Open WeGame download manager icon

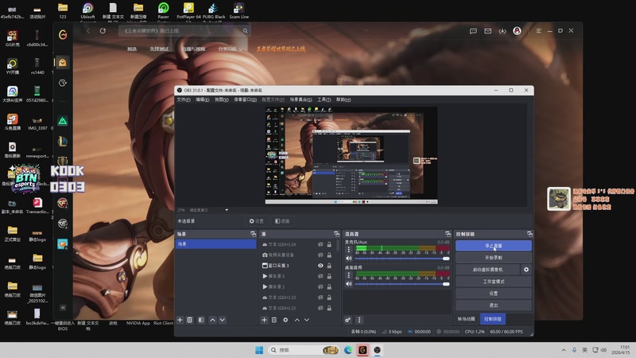502,31
